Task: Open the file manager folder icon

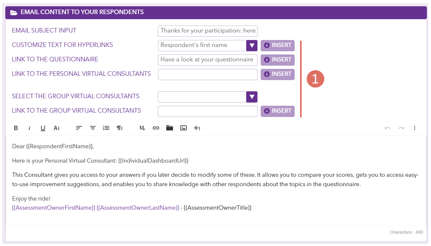Action: (170, 128)
